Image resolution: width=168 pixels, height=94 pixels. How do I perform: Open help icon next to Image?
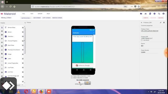[23, 54]
